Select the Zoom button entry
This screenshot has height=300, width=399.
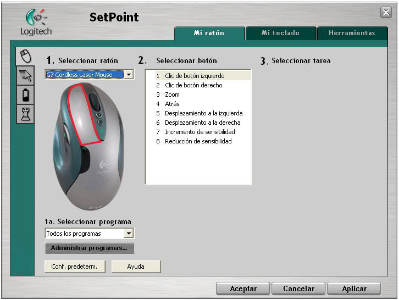(x=172, y=95)
